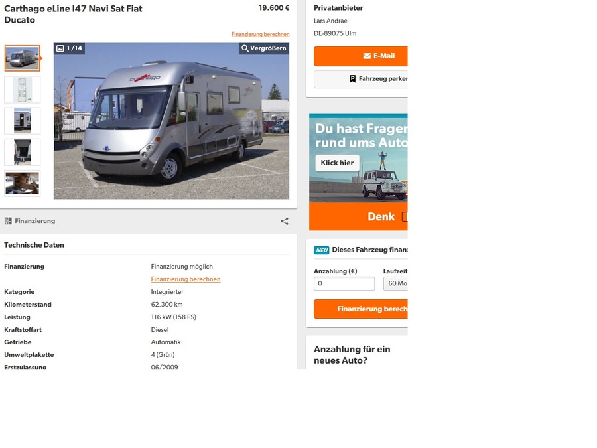Open the Laufzeit 60 months dropdown

[395, 283]
